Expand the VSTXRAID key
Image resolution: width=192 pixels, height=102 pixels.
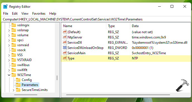point(9,60)
